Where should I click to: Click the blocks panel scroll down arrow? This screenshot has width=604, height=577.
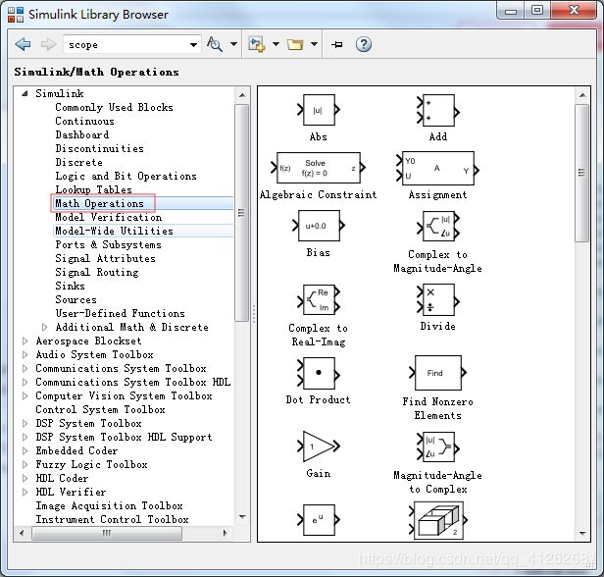pos(582,534)
